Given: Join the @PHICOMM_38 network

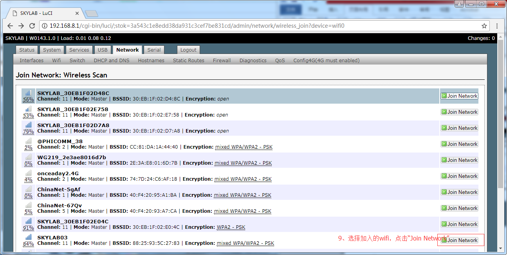Looking at the screenshot, I should [459, 144].
